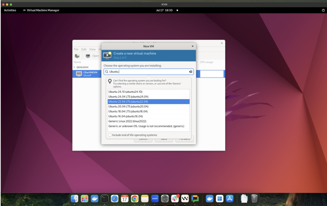Open Zoom from the dock

click(x=155, y=198)
